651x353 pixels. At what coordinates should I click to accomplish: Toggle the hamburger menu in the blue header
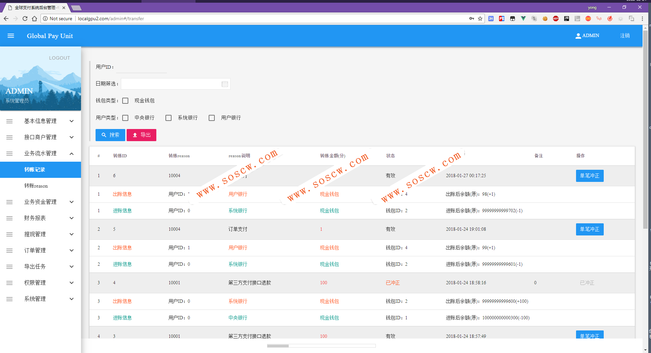coord(11,36)
